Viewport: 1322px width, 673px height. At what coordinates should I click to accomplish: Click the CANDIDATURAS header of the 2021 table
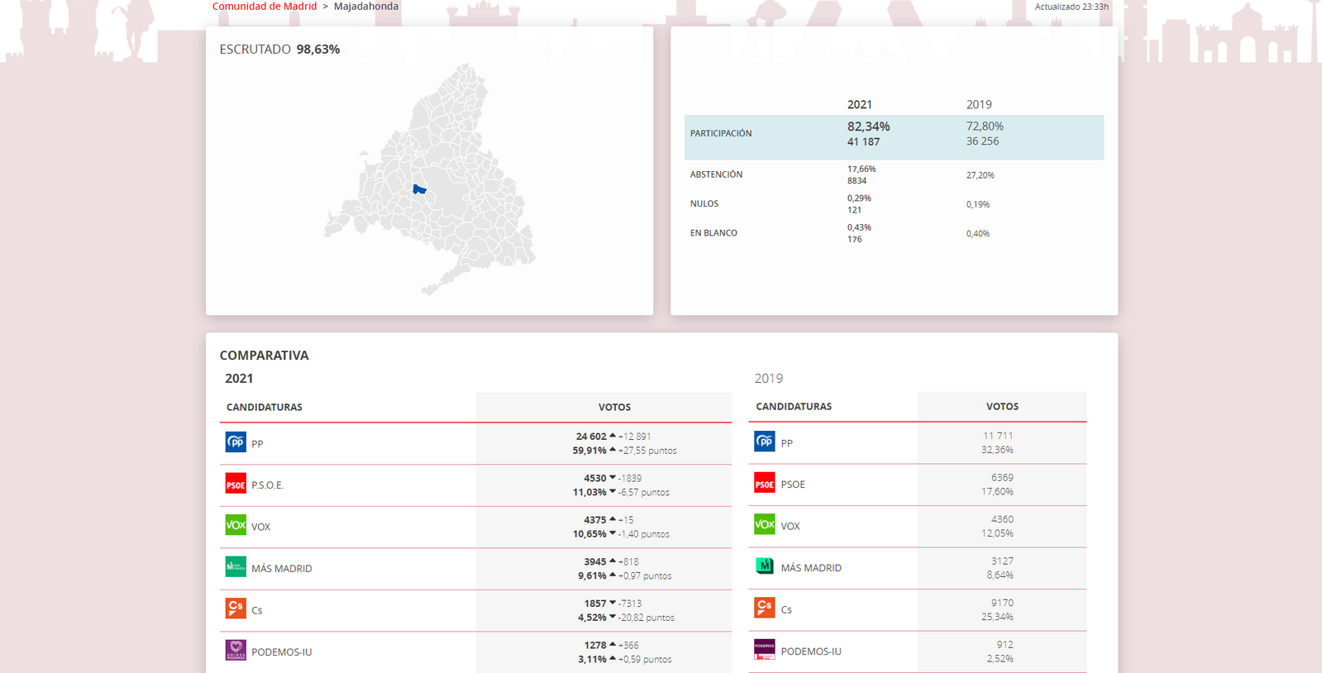coord(265,408)
